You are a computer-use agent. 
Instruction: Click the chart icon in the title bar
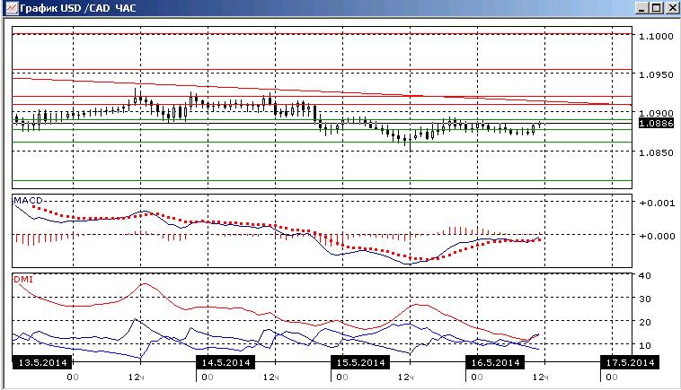[x=12, y=8]
